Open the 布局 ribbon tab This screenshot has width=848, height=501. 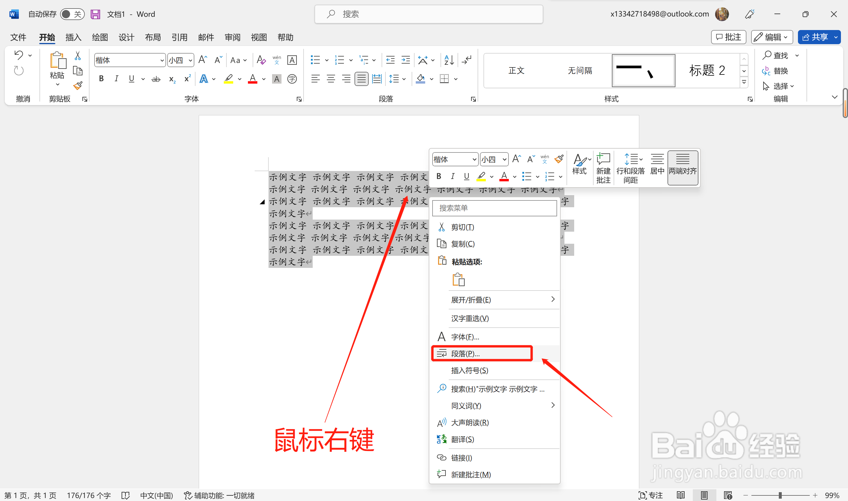(x=153, y=37)
